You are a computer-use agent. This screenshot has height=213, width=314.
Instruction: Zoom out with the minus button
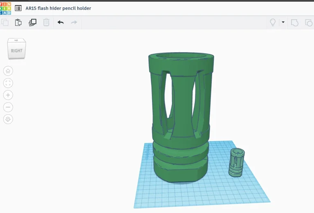(x=8, y=107)
